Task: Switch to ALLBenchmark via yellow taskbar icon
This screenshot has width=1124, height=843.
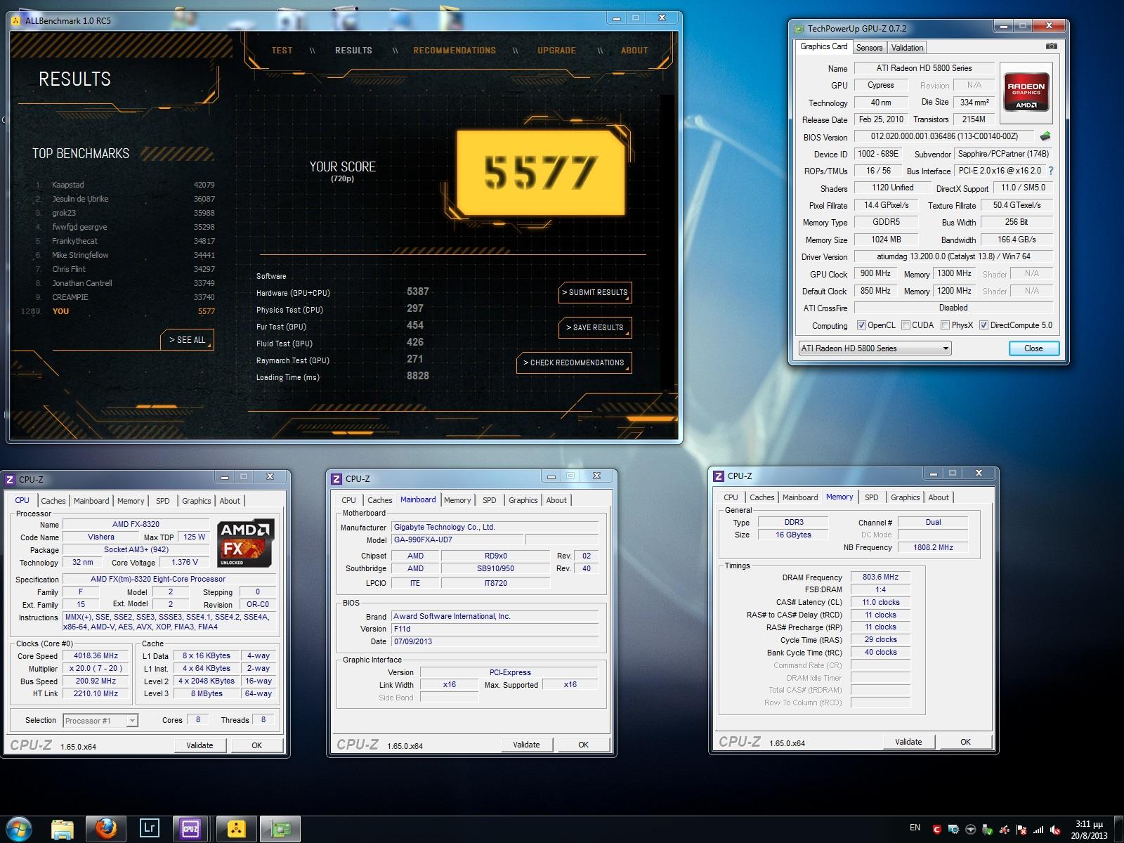Action: [237, 829]
